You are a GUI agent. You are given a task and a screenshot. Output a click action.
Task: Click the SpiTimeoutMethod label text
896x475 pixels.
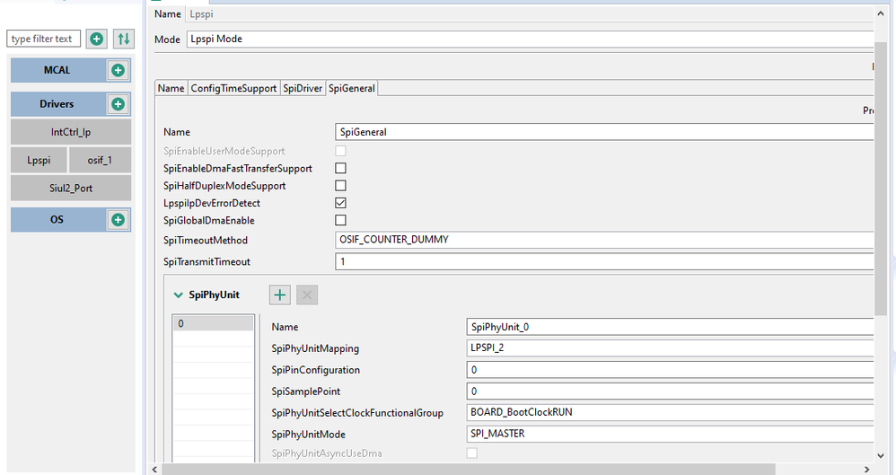click(206, 241)
